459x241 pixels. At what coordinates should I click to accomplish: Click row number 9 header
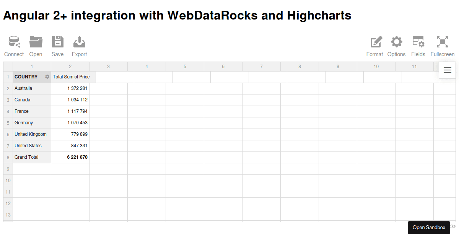8,169
